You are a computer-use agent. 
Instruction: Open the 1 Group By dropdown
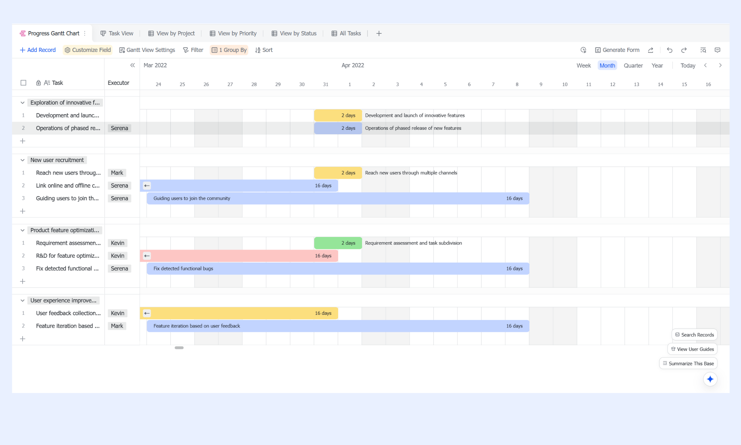click(x=229, y=50)
